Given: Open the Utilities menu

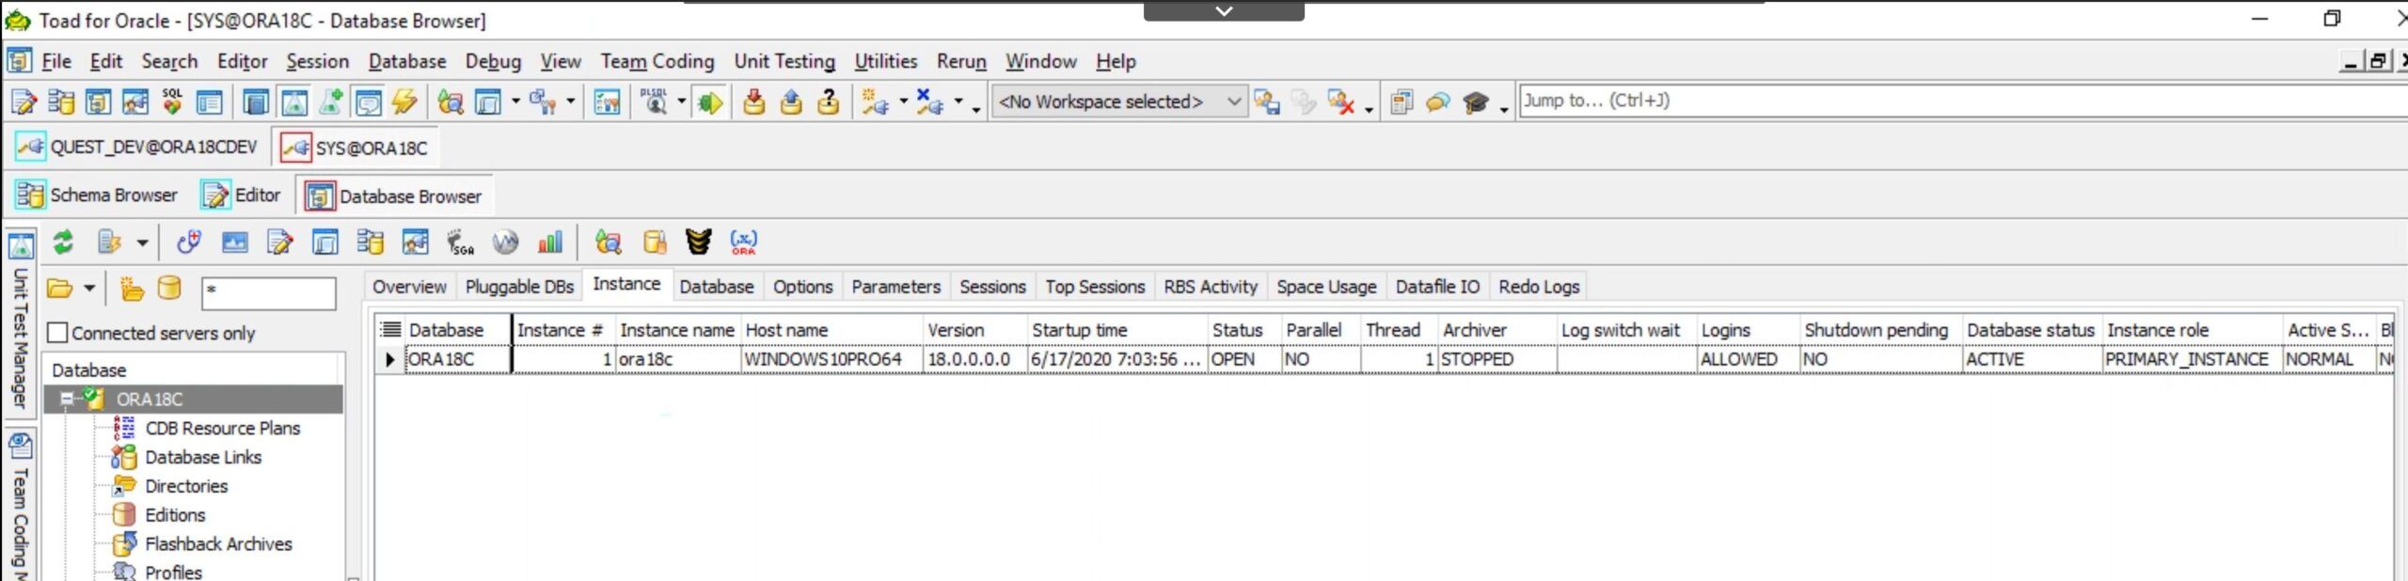Looking at the screenshot, I should [x=885, y=61].
